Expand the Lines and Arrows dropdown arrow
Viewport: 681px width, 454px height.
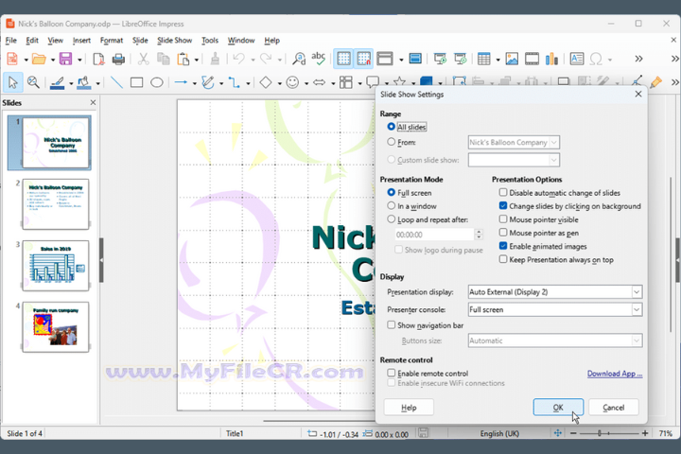194,83
